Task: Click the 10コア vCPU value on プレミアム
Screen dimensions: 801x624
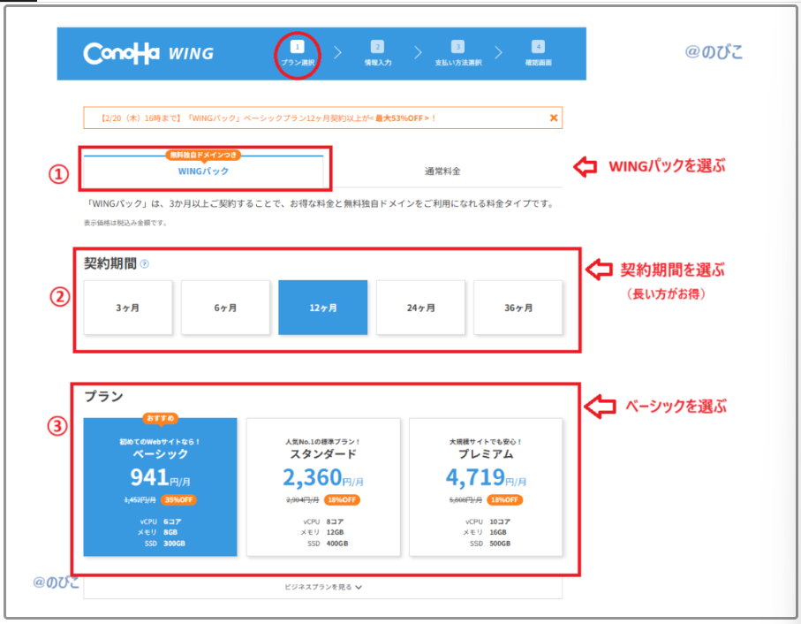Action: coord(500,521)
